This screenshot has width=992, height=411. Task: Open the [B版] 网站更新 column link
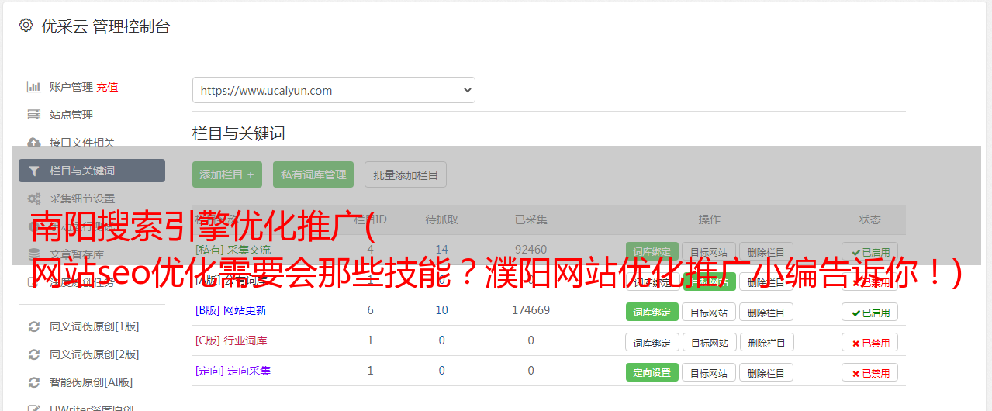click(230, 310)
